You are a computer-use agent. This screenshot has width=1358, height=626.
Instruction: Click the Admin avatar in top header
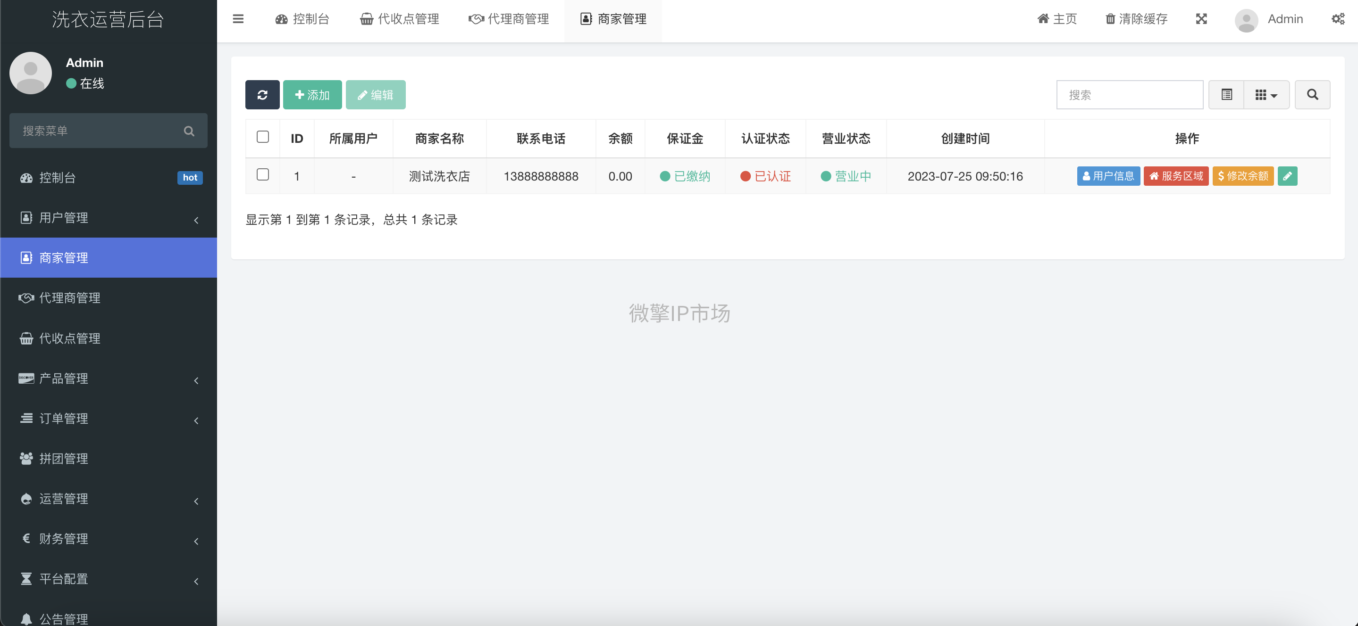click(x=1246, y=20)
